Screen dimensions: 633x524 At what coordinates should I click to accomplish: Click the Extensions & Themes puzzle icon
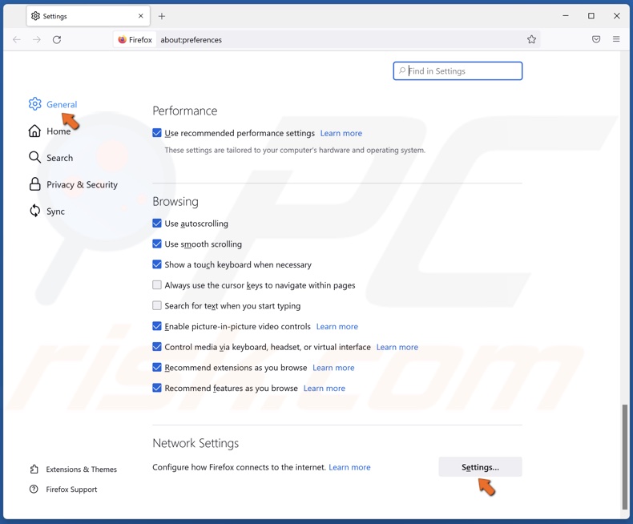pos(34,469)
